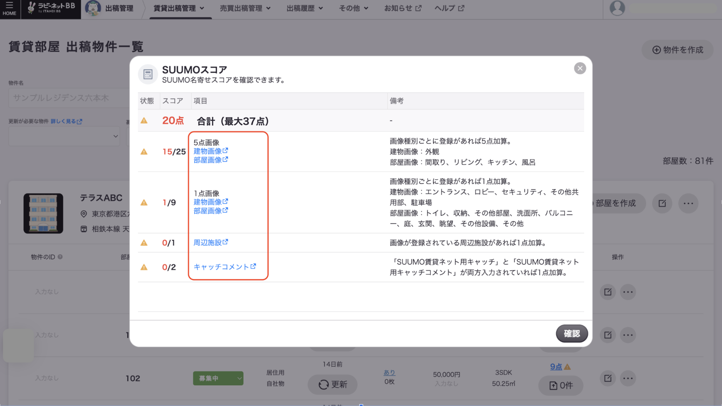This screenshot has height=406, width=722.
Task: Open more options in the second room row
Action: 628,335
